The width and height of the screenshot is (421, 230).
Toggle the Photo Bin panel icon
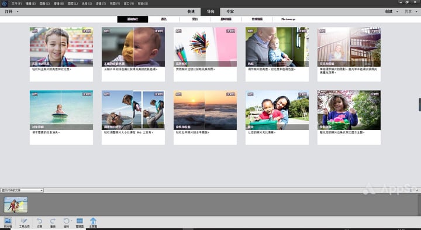pyautogui.click(x=8, y=222)
